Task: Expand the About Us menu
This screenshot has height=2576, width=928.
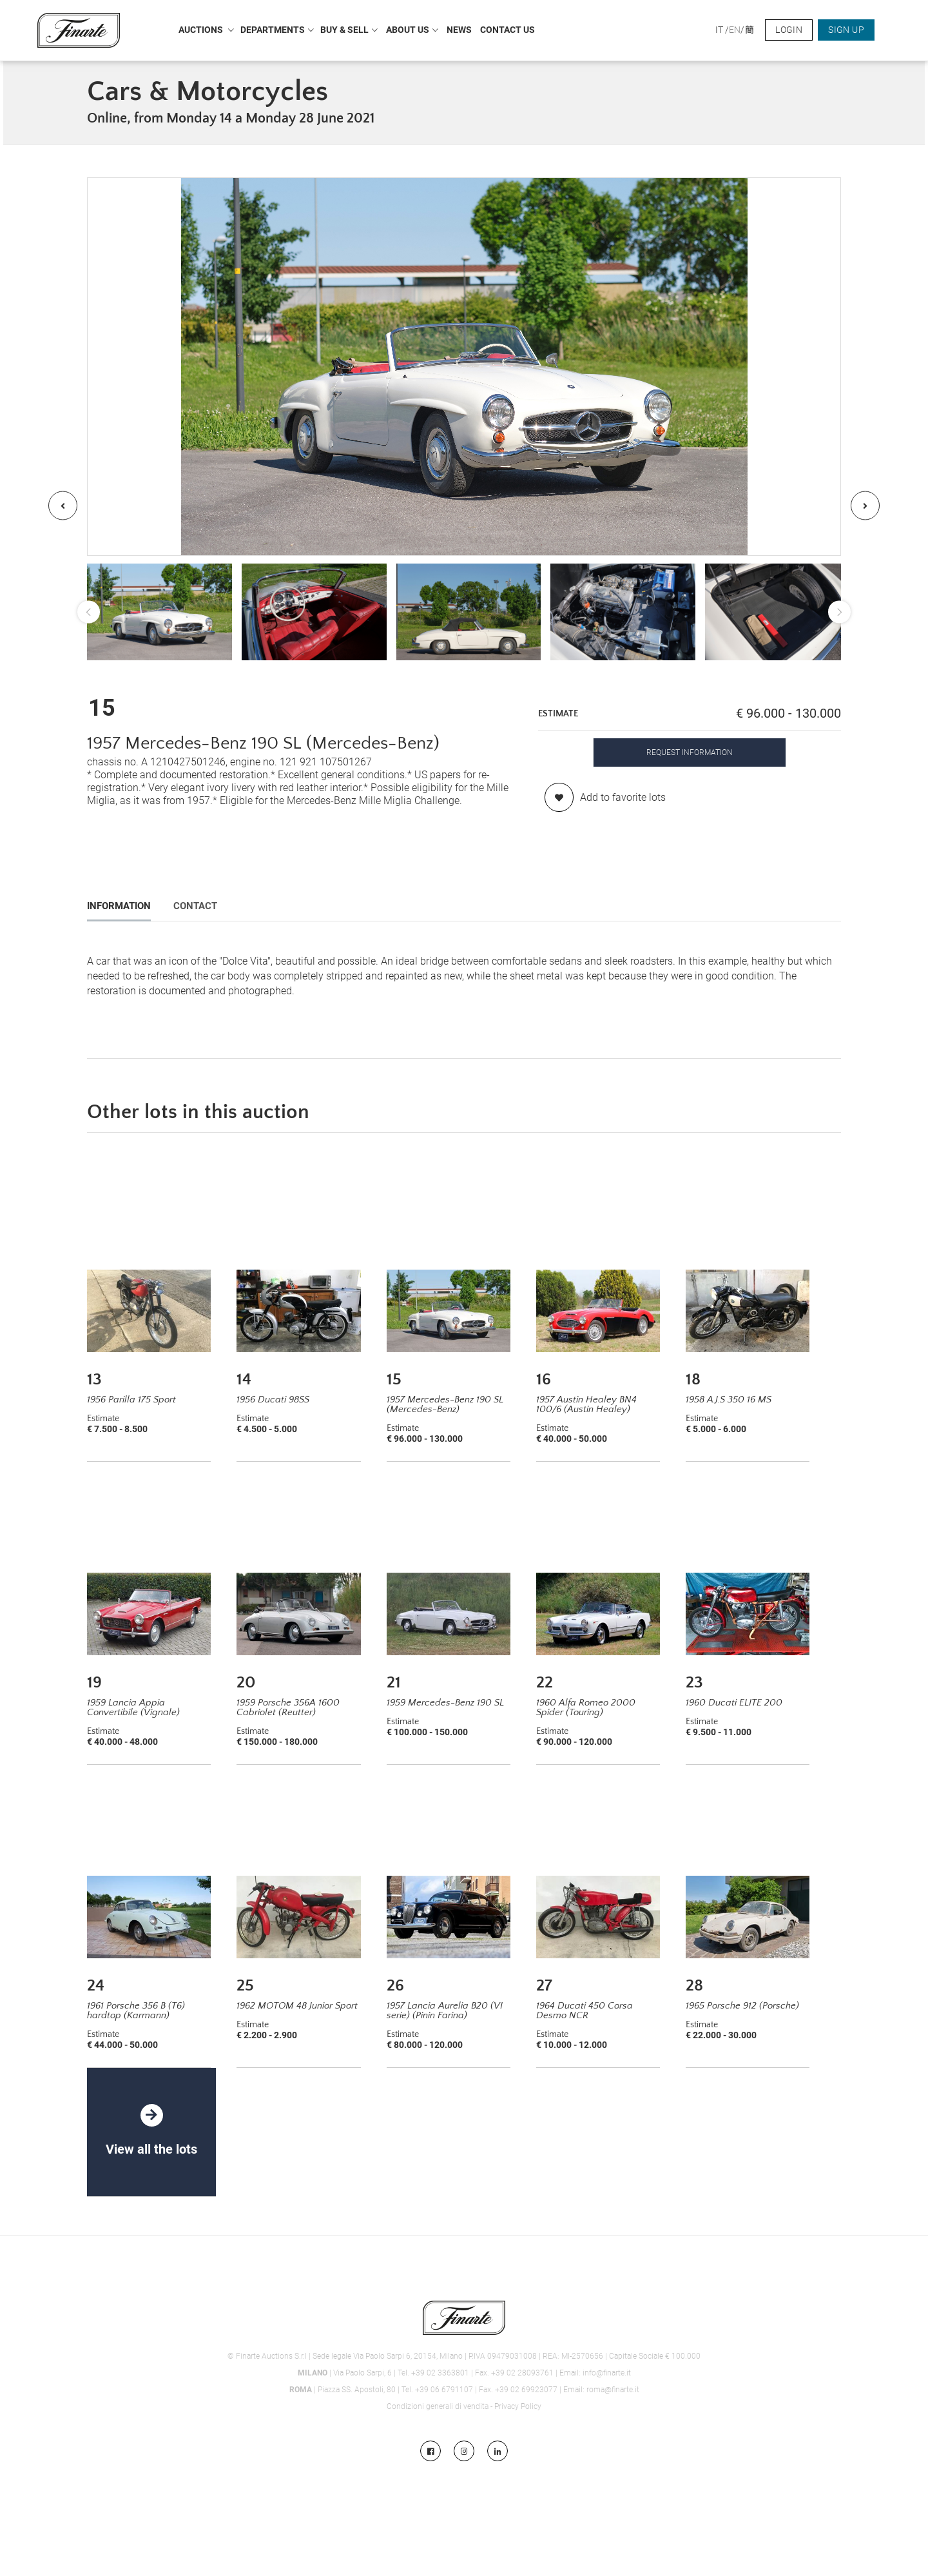Action: [412, 30]
